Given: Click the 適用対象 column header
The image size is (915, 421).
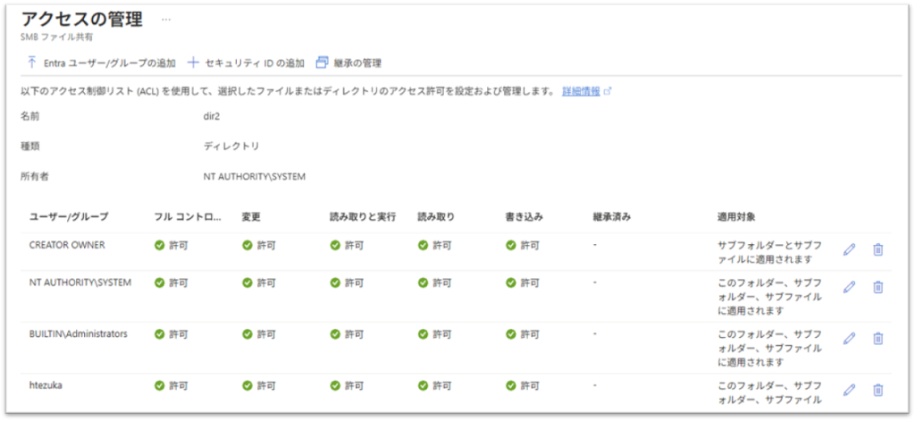Looking at the screenshot, I should click(736, 216).
